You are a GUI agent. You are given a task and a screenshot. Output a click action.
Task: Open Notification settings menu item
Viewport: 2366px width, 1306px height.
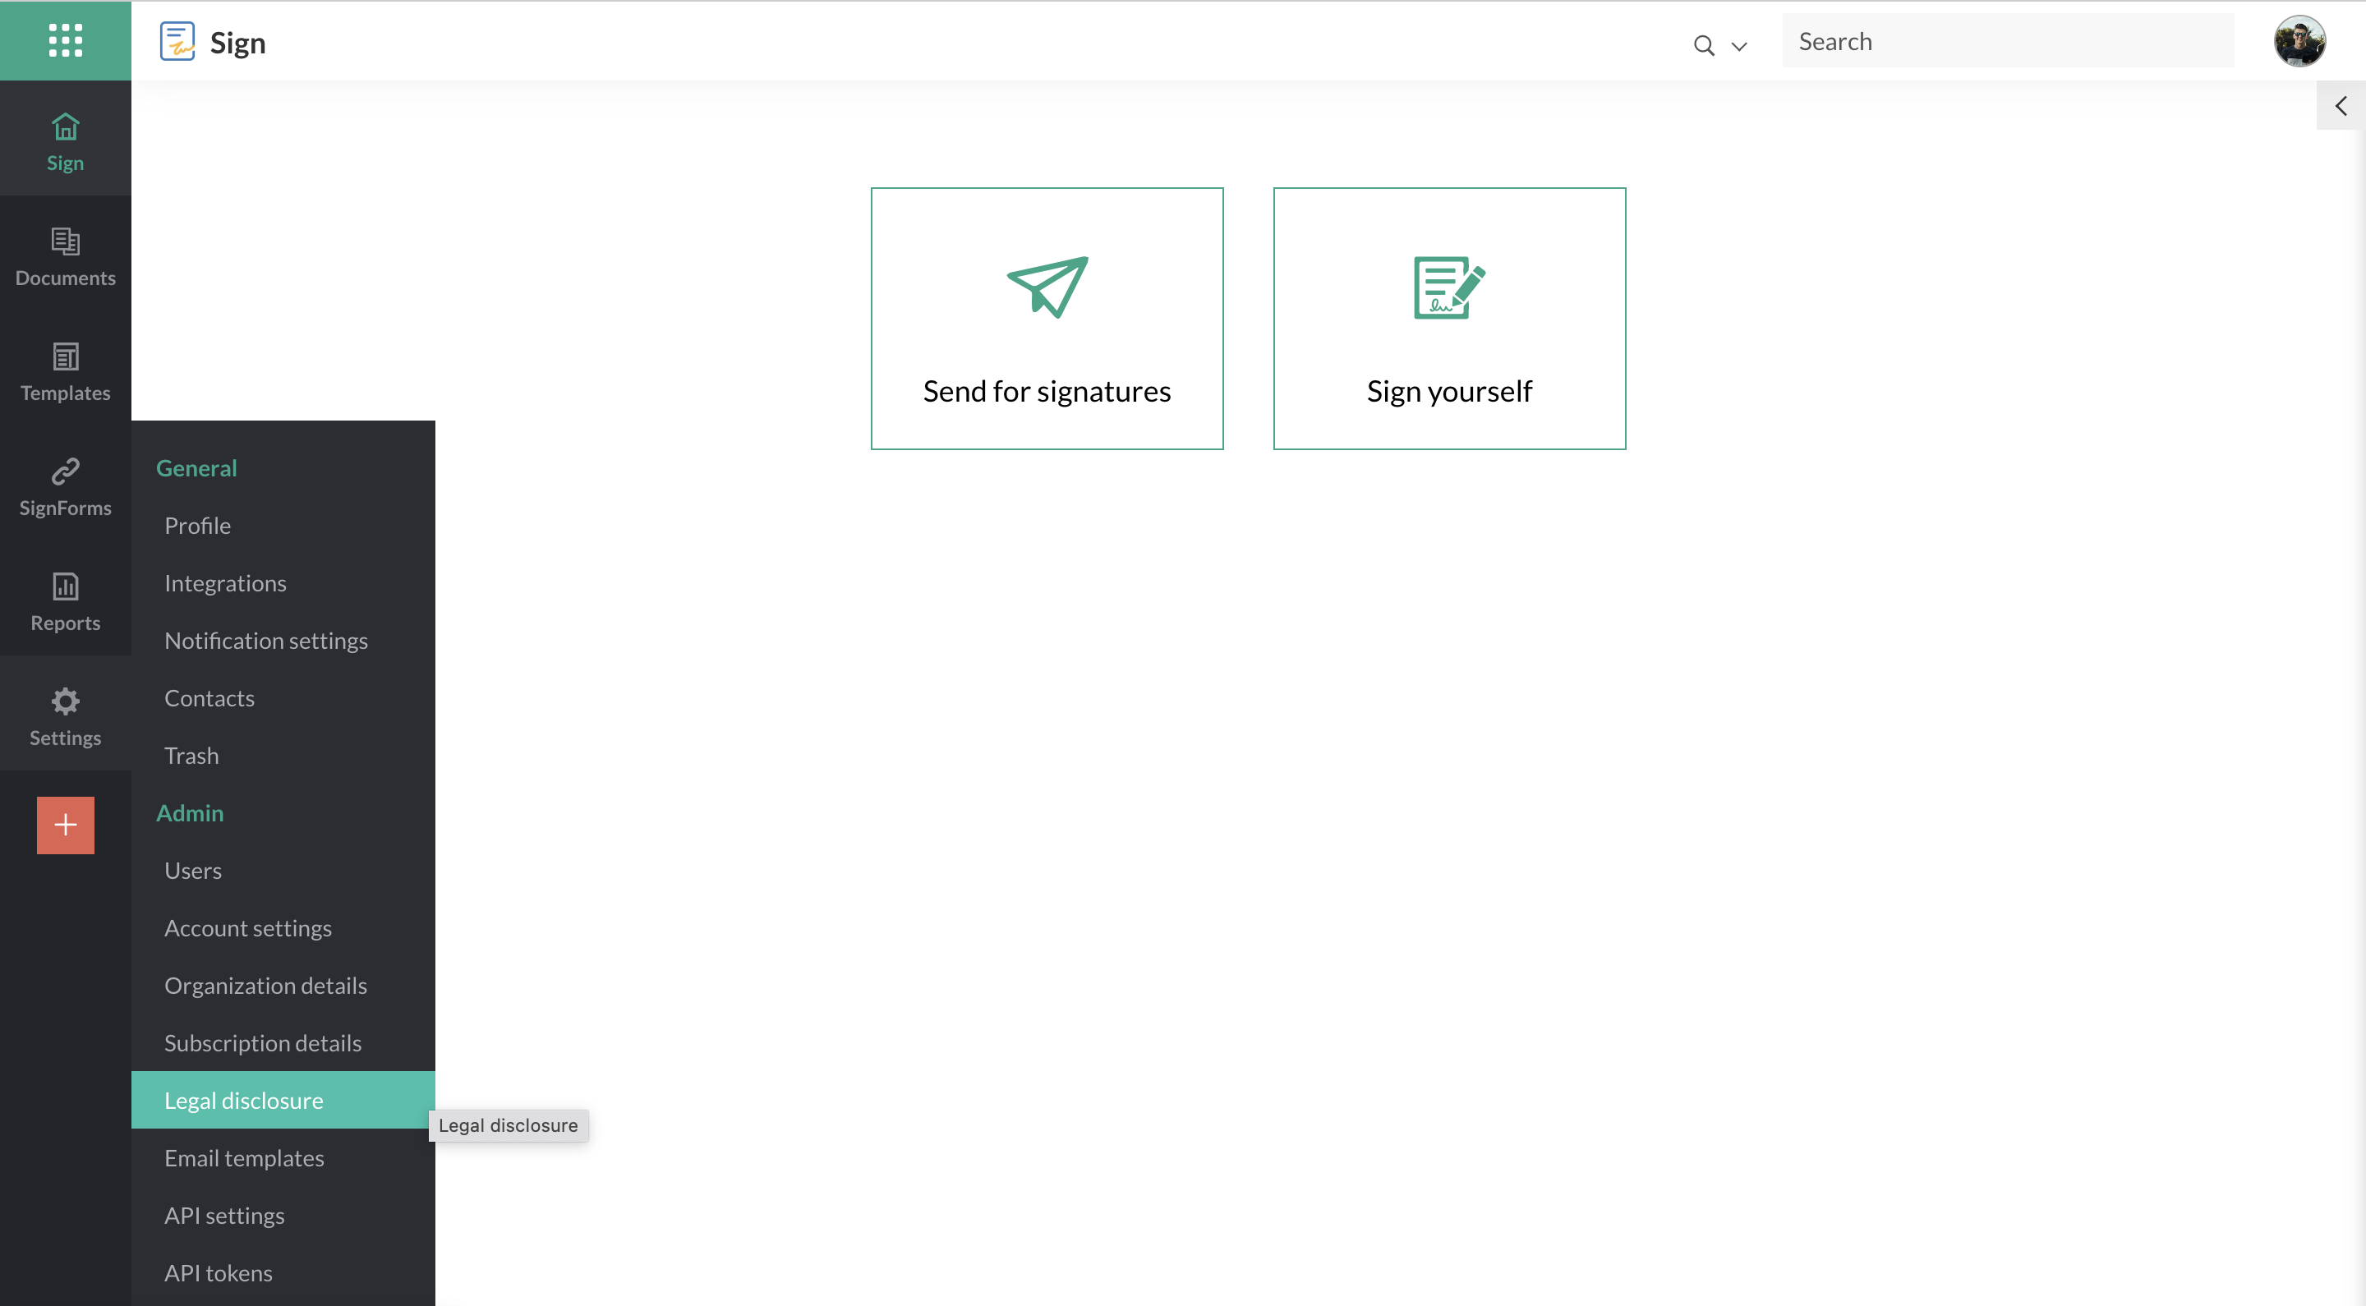tap(265, 640)
